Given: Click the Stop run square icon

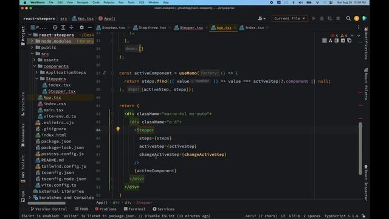Looking at the screenshot, I should coord(338,18).
